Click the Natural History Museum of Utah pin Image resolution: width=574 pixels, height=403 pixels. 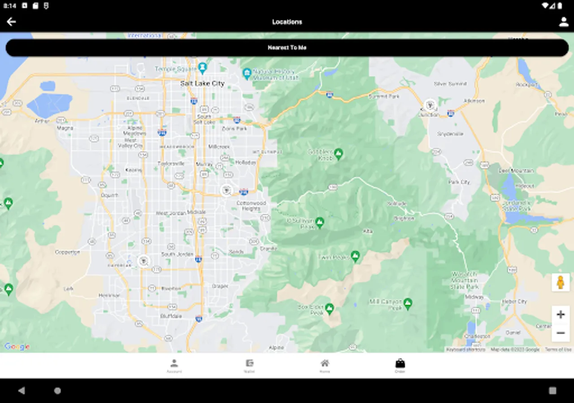247,73
